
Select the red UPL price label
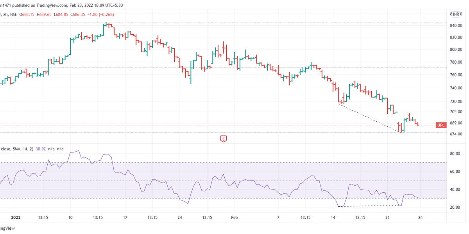tap(441, 125)
